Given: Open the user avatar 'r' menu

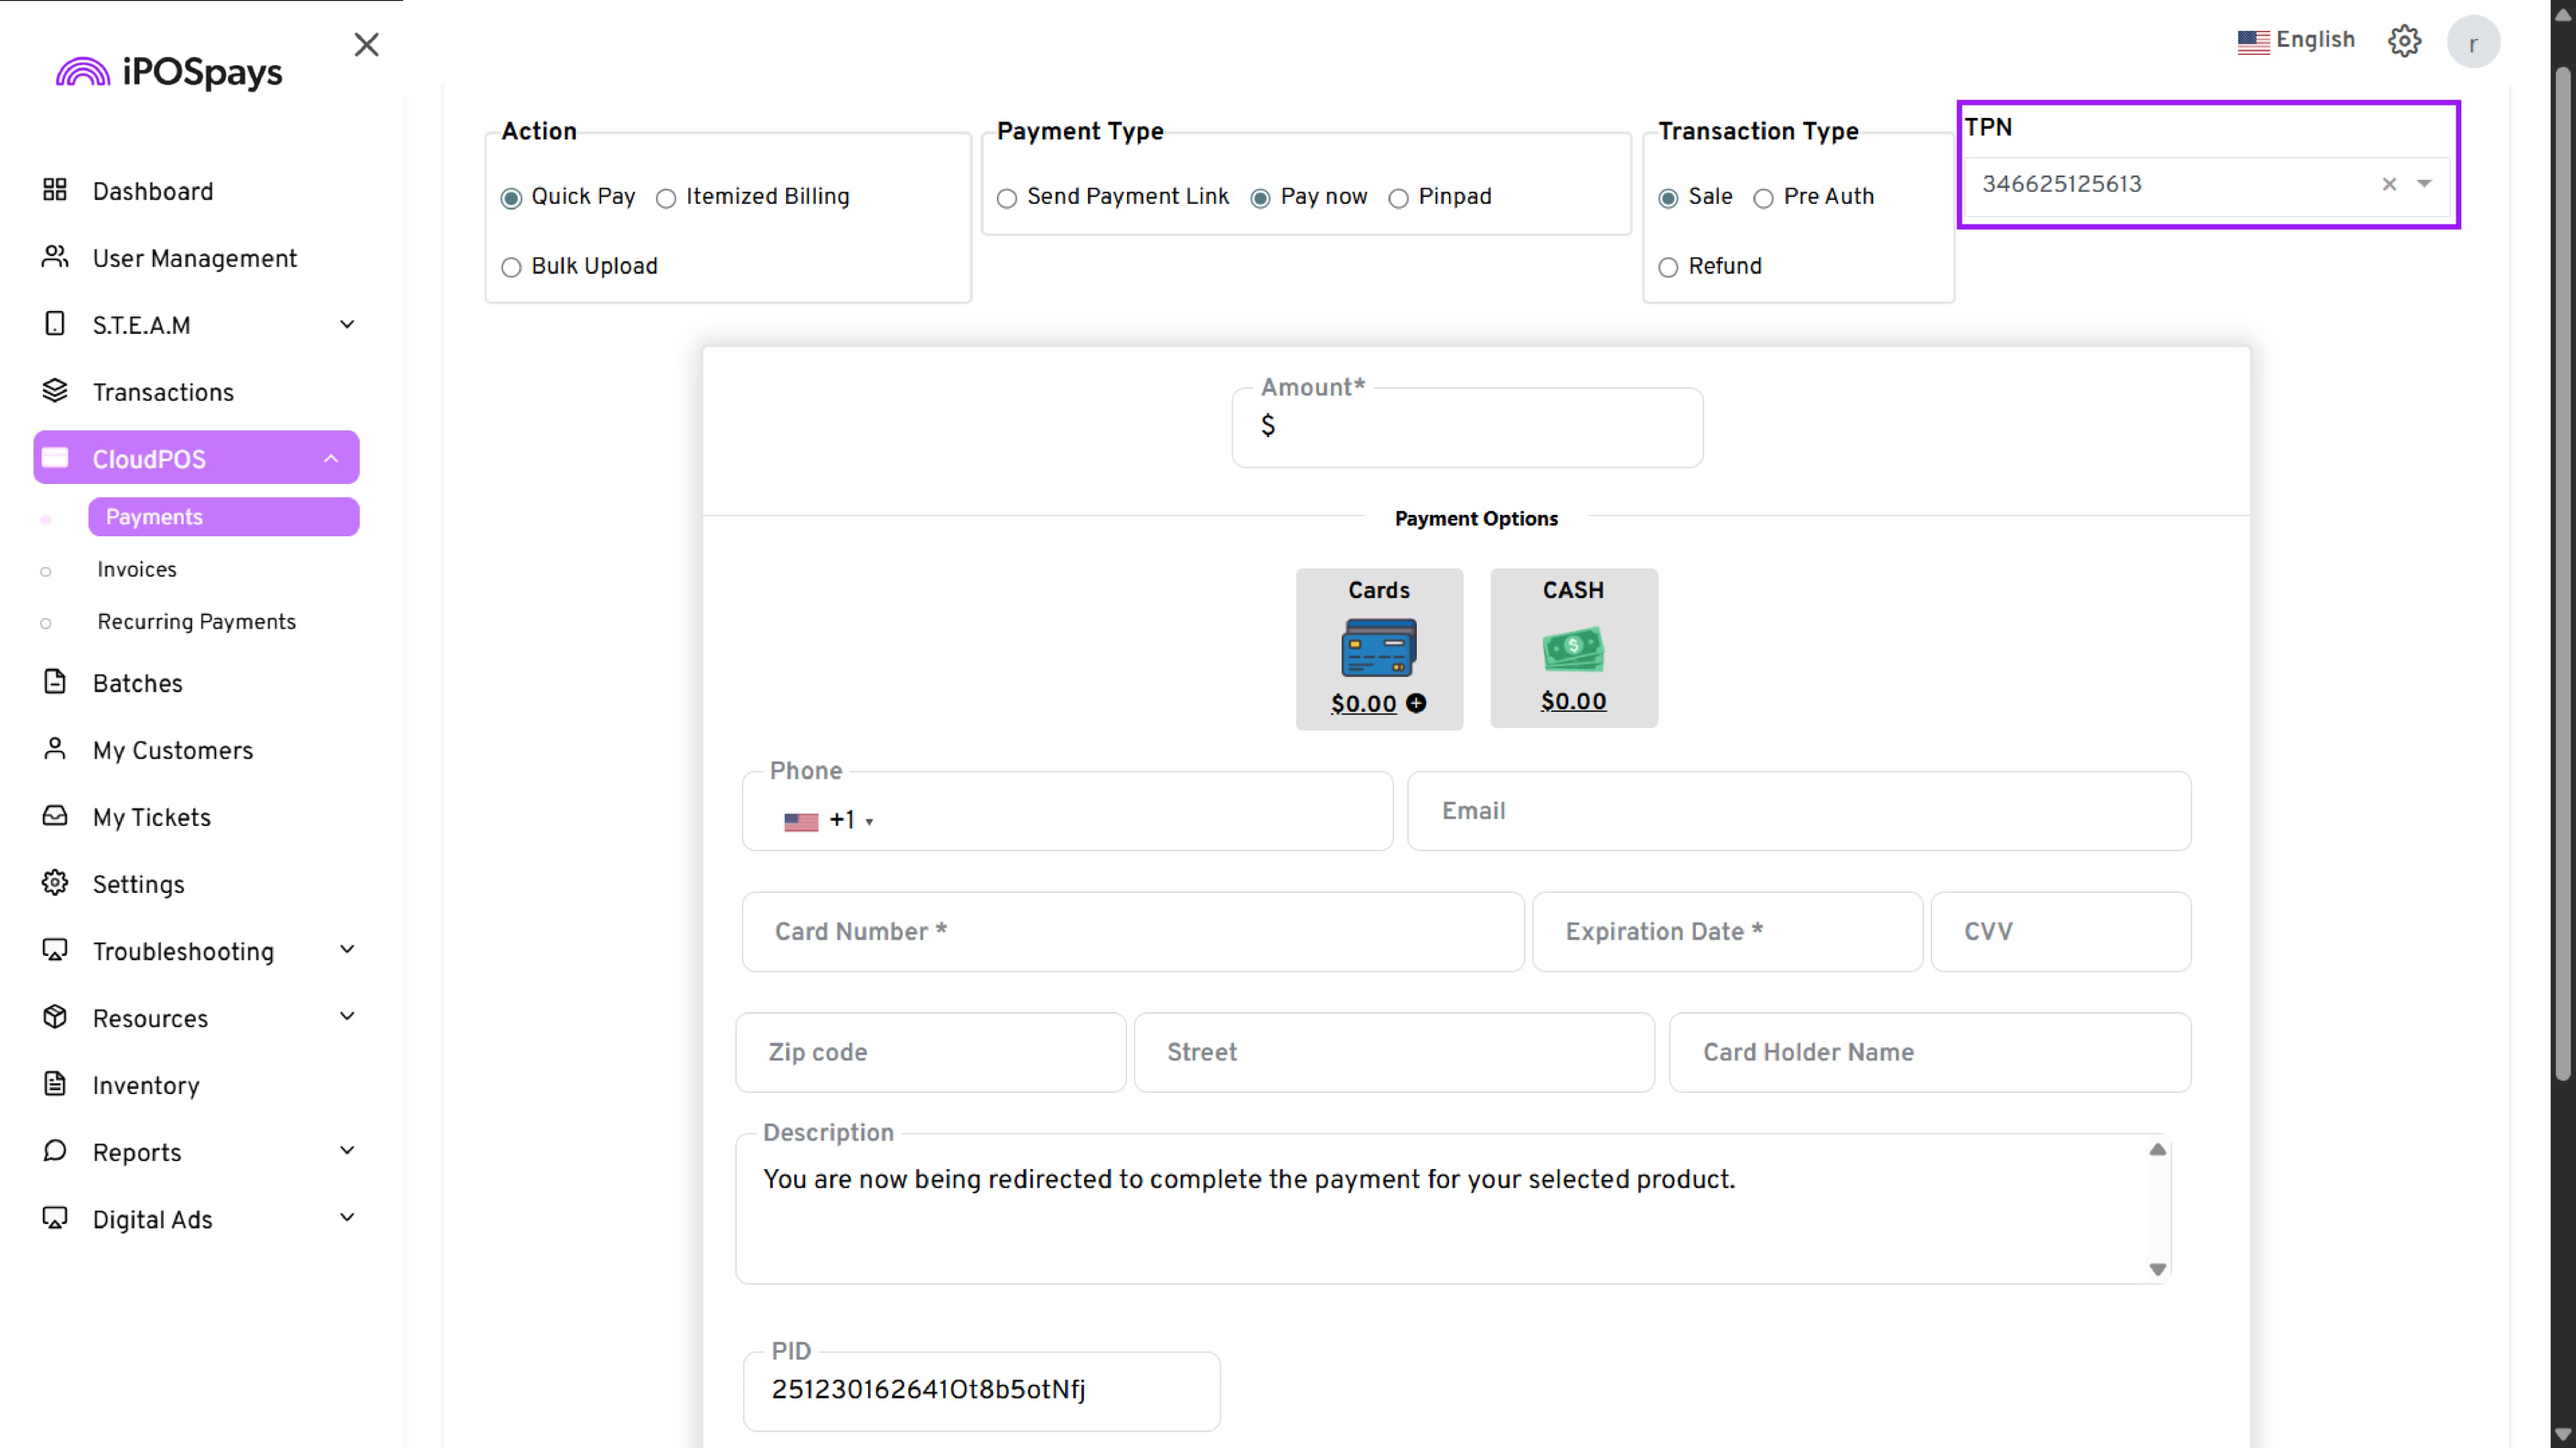Looking at the screenshot, I should click(2472, 43).
